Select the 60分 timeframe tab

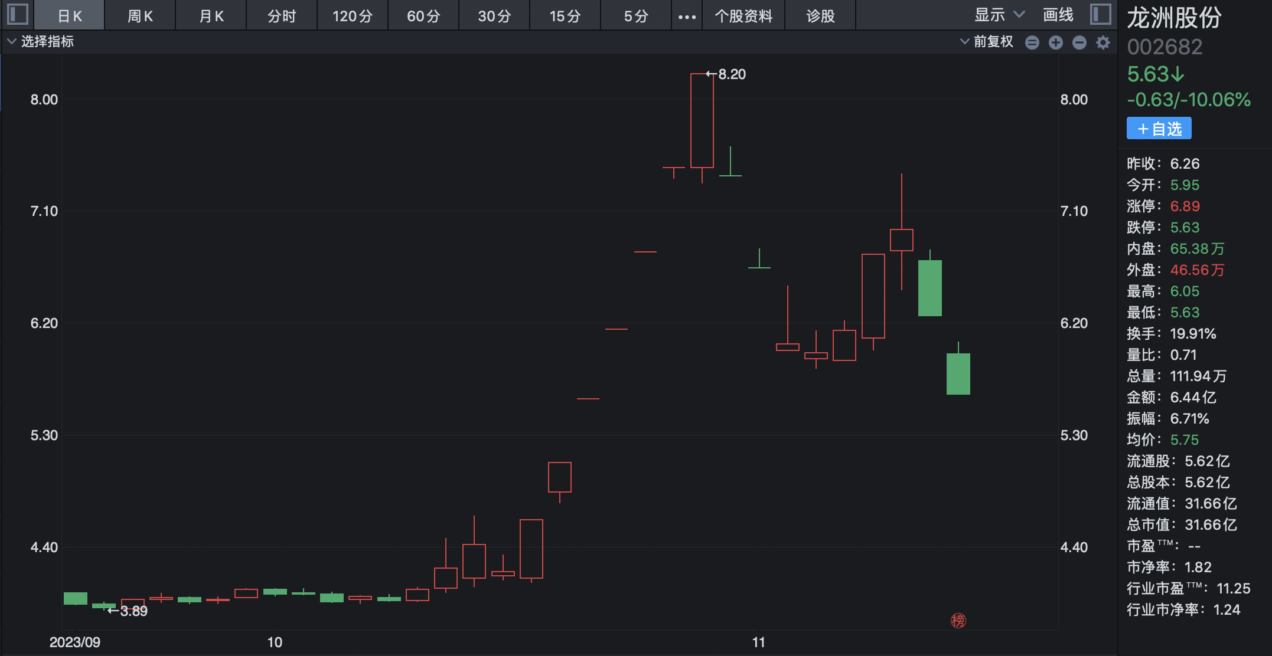point(423,16)
